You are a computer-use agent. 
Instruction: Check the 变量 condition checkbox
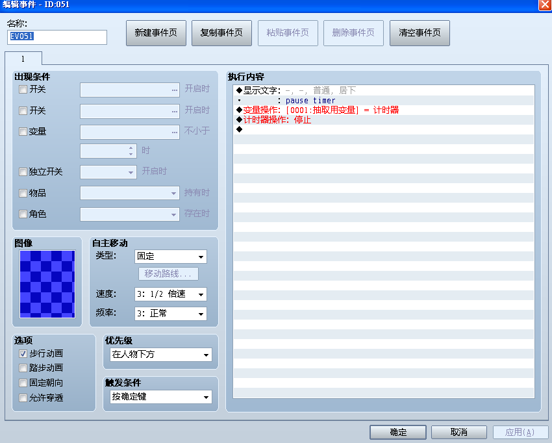coord(23,132)
